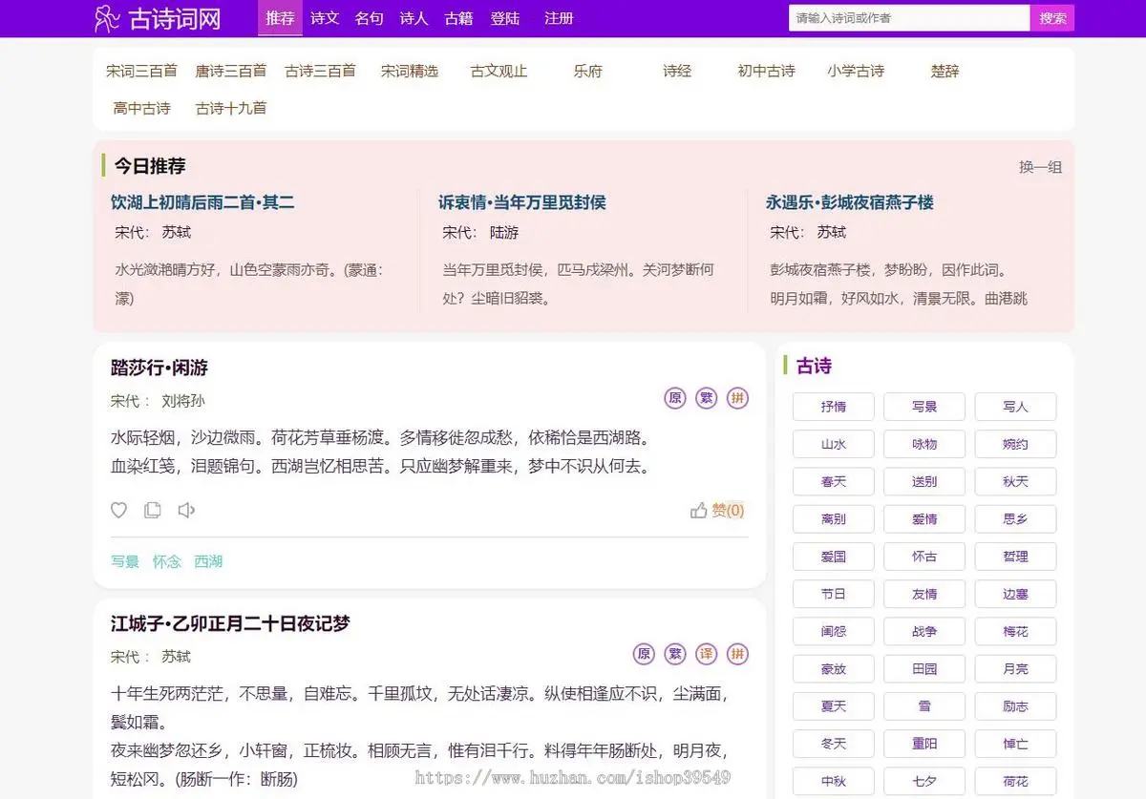Select the 爱国 category in sidebar

(x=834, y=557)
